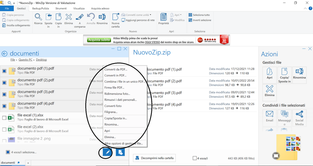The image size is (313, 166).
Task: Switch to the Visualizza tab
Action: coord(79,8)
